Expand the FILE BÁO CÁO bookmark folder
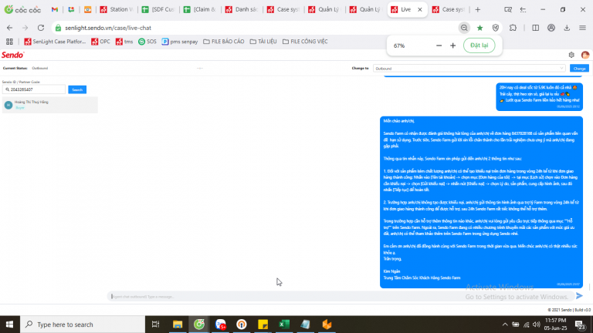The width and height of the screenshot is (593, 333). [223, 42]
